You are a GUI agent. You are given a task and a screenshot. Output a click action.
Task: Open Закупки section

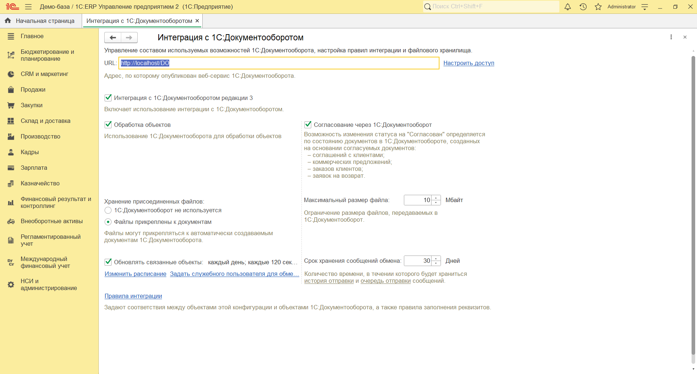click(32, 105)
